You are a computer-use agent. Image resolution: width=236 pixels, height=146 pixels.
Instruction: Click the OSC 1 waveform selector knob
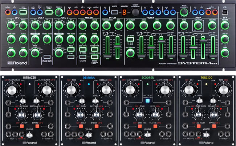point(35,25)
